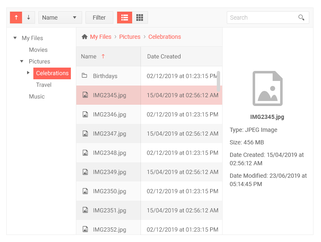Click the Filter button
The image size is (321, 242).
[99, 18]
